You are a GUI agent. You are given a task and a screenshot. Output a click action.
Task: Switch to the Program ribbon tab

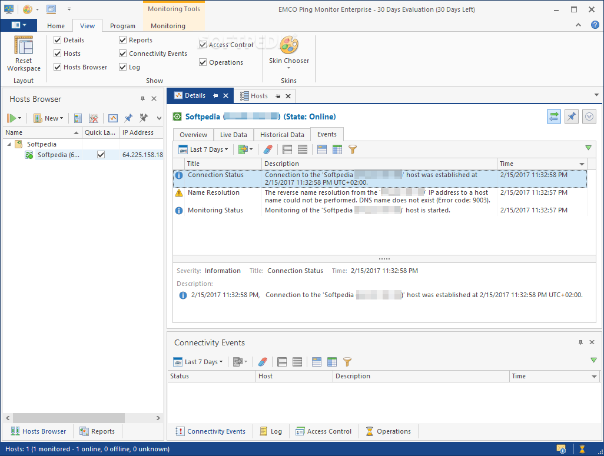click(x=122, y=26)
